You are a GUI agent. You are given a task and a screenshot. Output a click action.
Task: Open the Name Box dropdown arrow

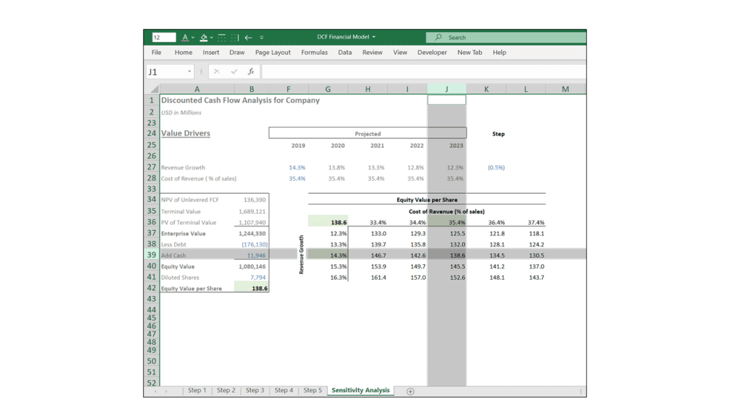click(190, 72)
